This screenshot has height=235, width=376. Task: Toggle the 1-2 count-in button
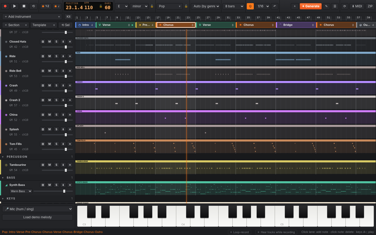(46, 6)
